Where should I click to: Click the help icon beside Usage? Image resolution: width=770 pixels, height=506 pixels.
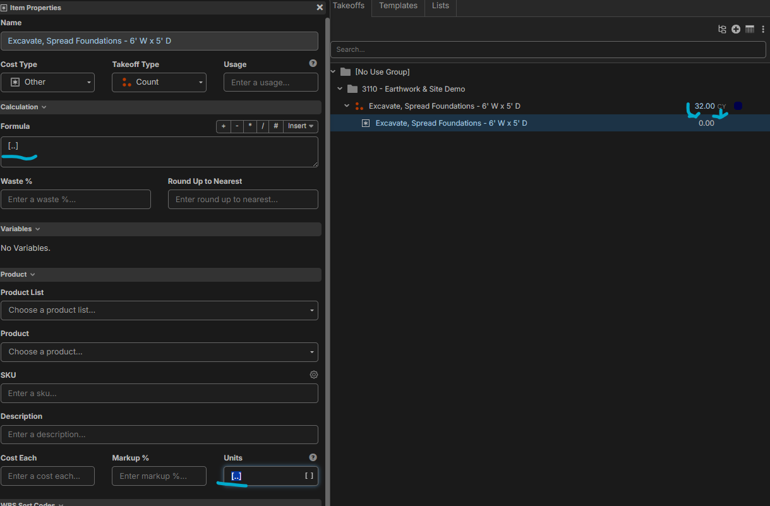[313, 64]
